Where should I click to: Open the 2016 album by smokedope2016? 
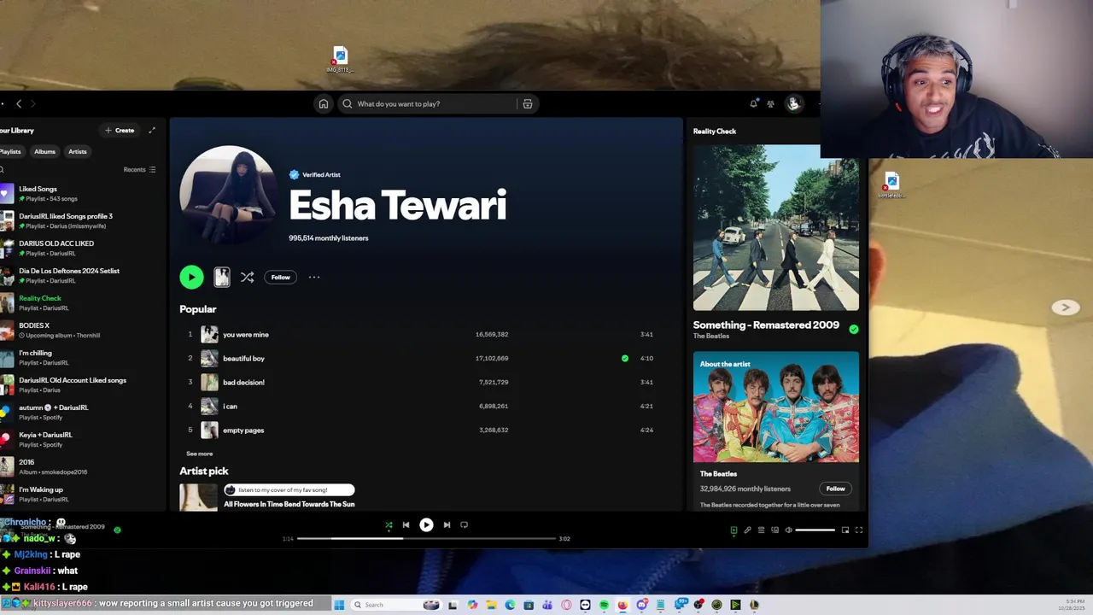81,467
